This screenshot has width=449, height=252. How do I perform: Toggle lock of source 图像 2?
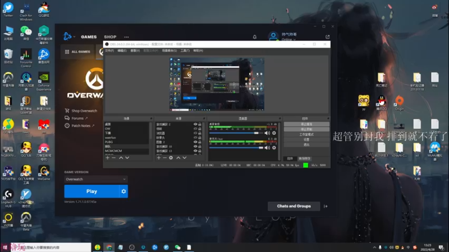(200, 142)
